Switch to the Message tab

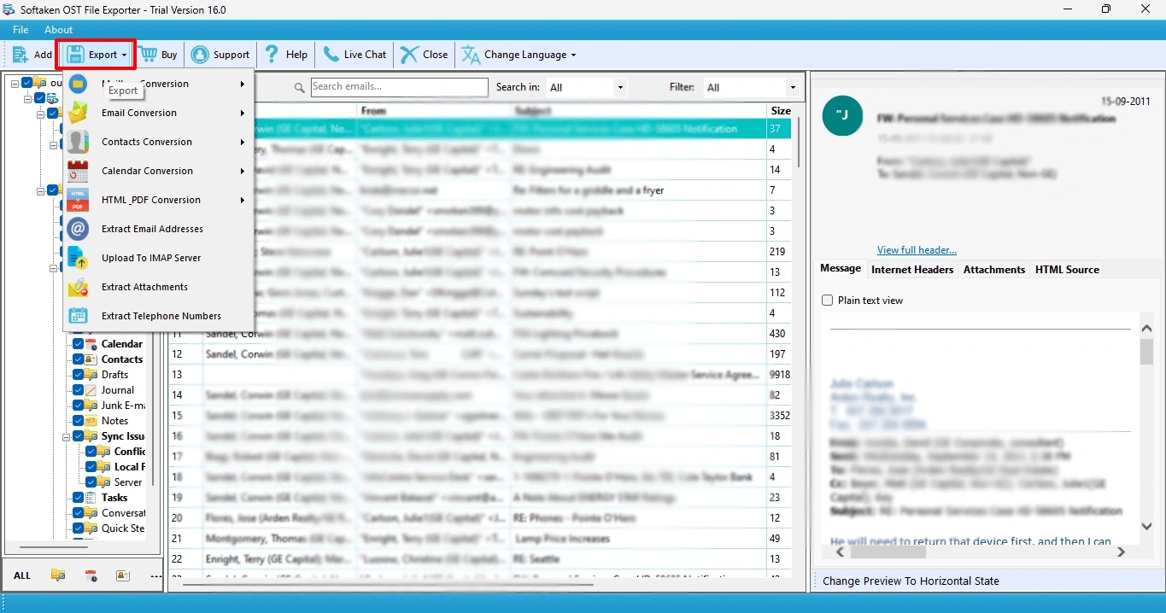point(841,268)
